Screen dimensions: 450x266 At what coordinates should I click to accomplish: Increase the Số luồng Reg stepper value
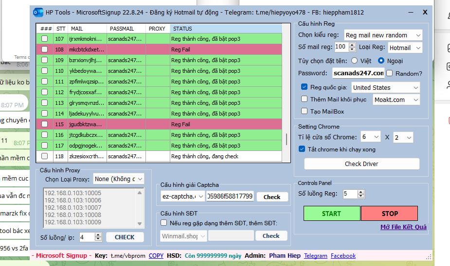coord(361,192)
